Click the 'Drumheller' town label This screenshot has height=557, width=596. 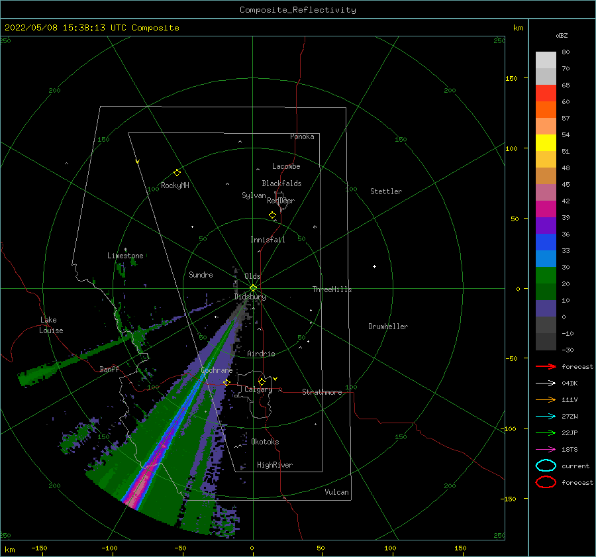point(388,327)
